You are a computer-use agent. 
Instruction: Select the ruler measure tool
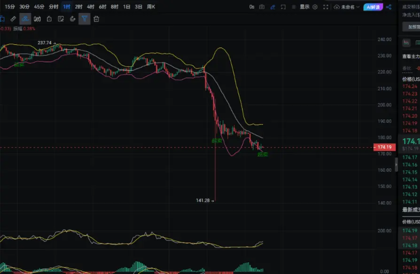(x=13, y=19)
